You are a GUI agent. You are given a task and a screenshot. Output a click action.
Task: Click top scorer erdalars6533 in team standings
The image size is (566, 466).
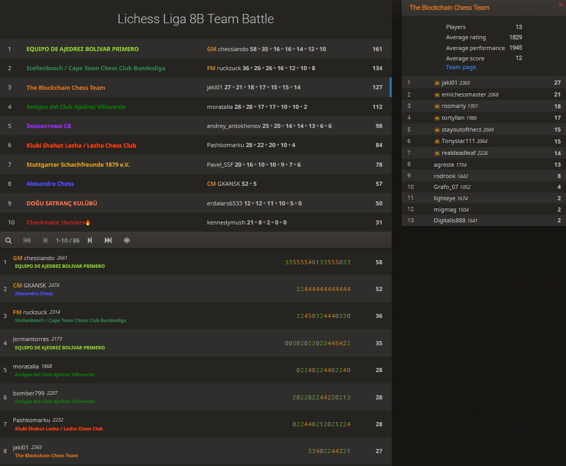click(225, 203)
